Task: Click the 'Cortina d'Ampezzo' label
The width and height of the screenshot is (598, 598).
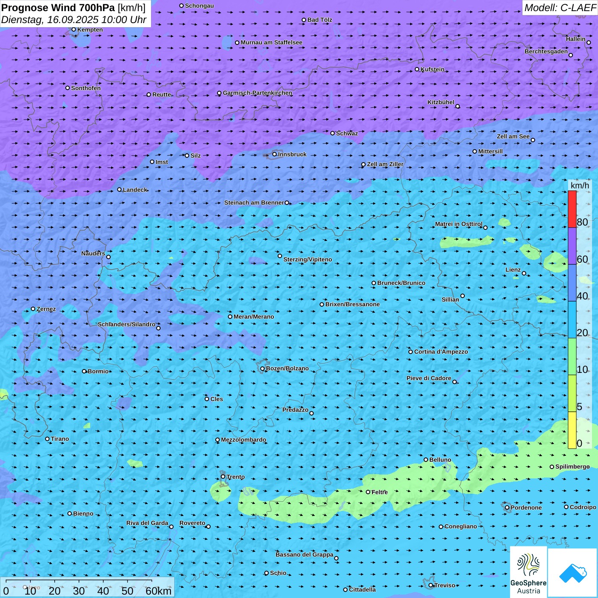Action: coord(441,352)
